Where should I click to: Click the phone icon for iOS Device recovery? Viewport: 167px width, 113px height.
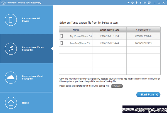pos(11,20)
